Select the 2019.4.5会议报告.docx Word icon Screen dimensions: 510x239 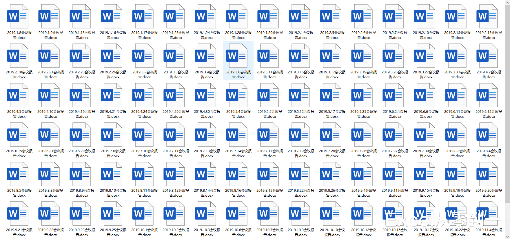(x=18, y=95)
